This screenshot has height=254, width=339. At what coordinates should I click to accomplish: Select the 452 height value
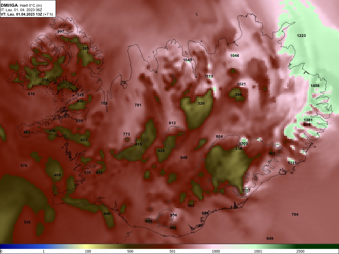[149, 221]
